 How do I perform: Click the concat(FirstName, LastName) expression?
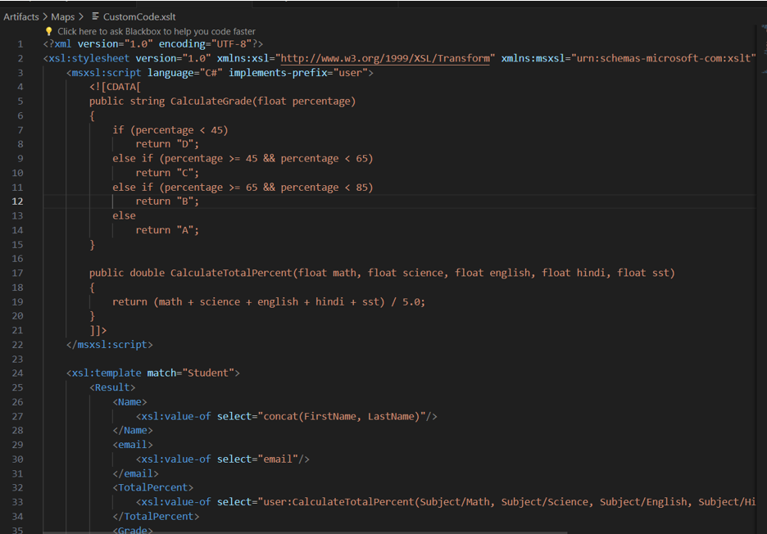click(342, 416)
